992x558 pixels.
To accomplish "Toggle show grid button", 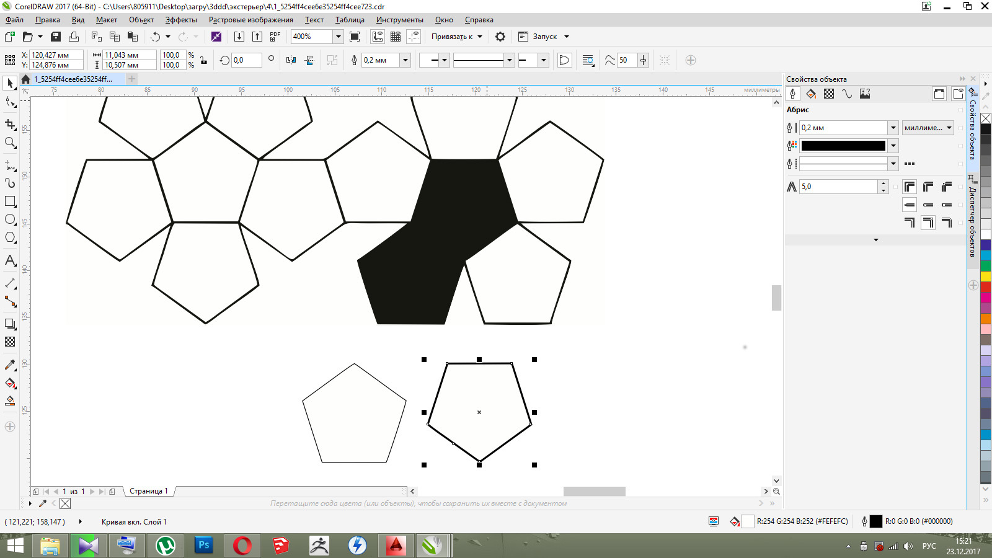I will [396, 37].
